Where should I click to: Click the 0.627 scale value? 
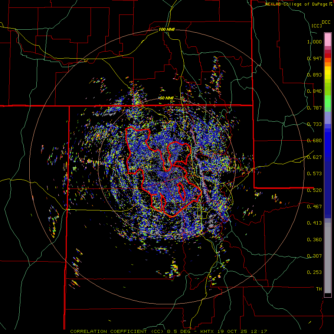point(314,157)
